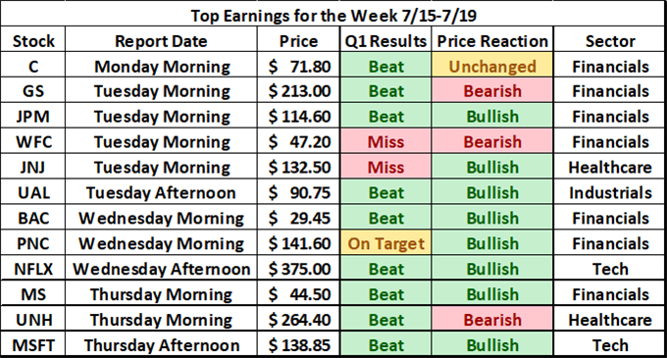Select the Price column header
Image resolution: width=667 pixels, height=358 pixels.
pyautogui.click(x=298, y=41)
